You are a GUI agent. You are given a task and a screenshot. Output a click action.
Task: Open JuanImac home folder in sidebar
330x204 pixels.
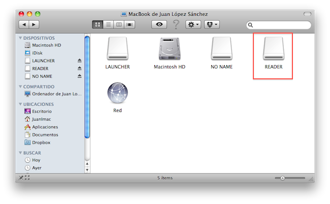(x=38, y=119)
